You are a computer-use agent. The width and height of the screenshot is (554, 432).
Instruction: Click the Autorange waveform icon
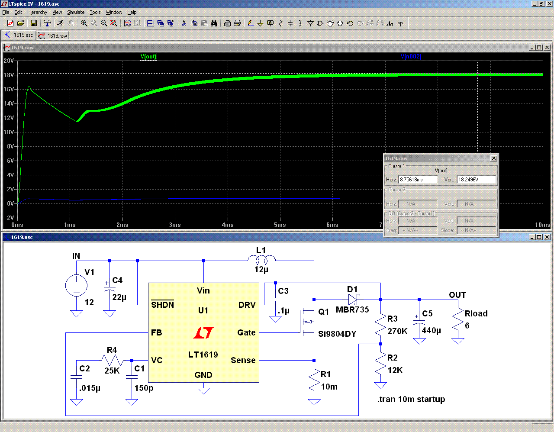pyautogui.click(x=127, y=23)
